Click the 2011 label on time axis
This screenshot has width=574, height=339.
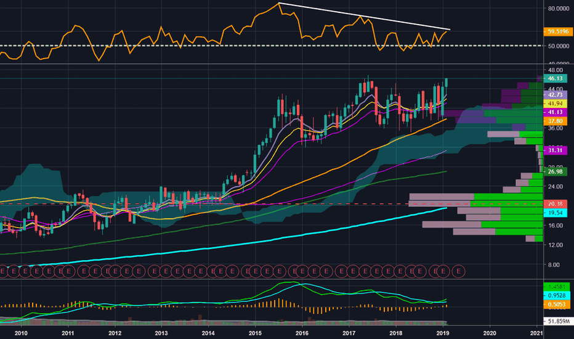pos(68,333)
